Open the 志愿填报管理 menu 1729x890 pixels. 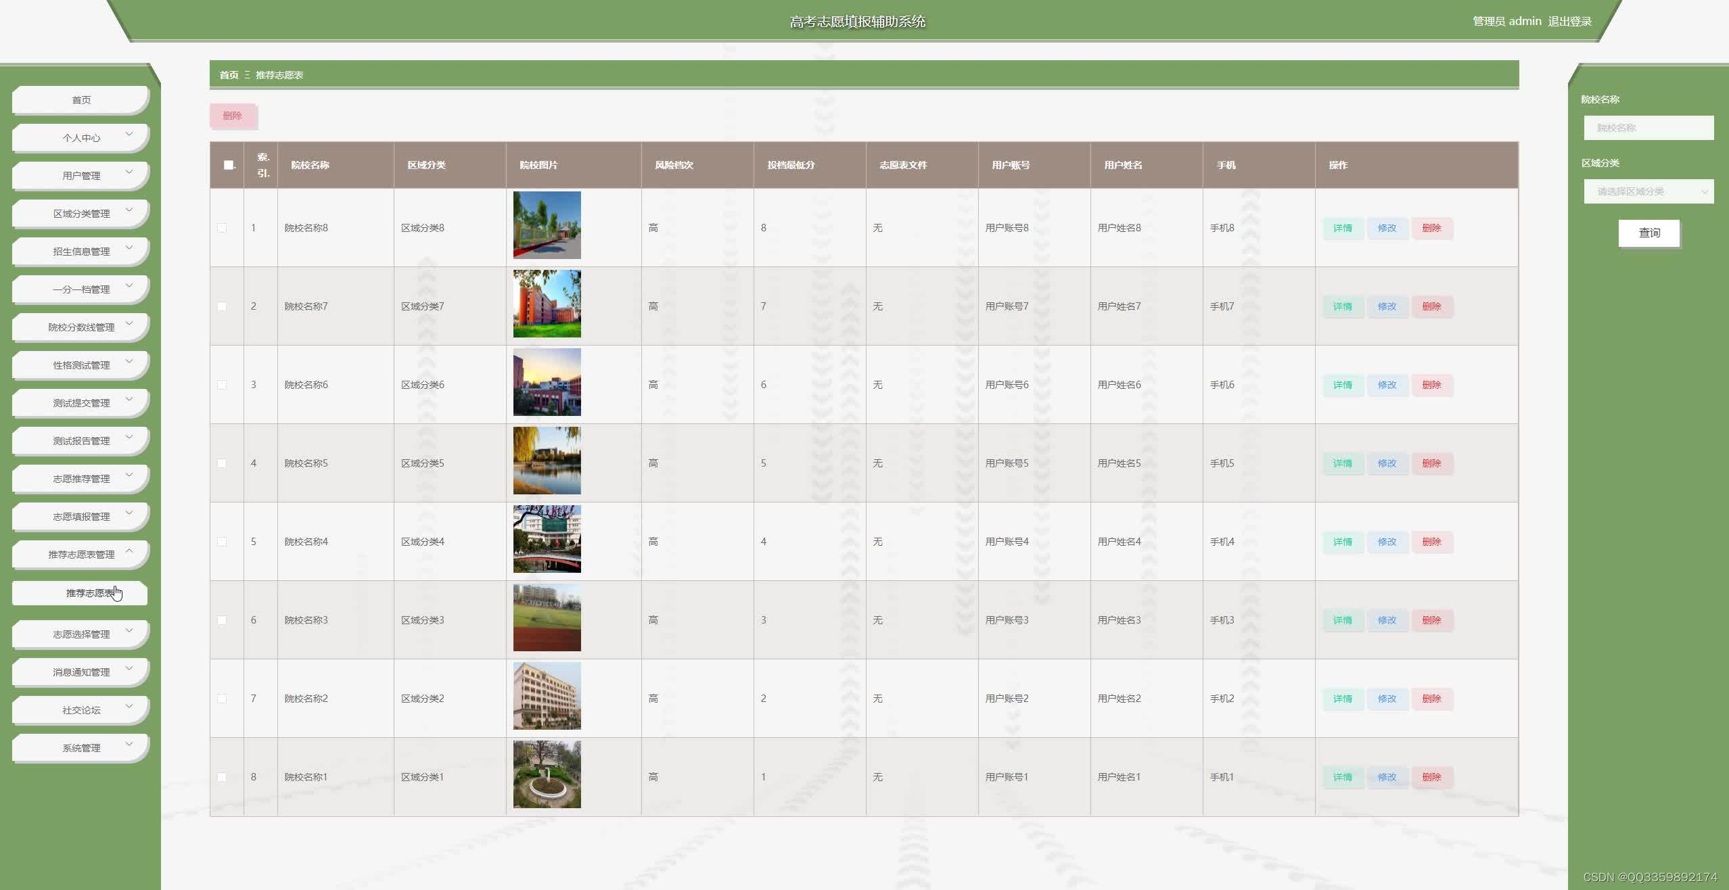point(80,517)
